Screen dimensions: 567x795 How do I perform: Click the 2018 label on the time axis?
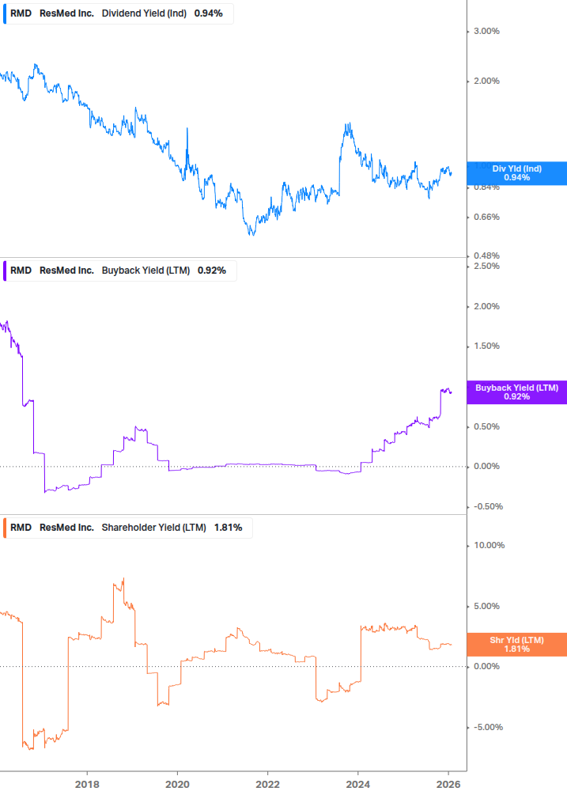coord(87,785)
